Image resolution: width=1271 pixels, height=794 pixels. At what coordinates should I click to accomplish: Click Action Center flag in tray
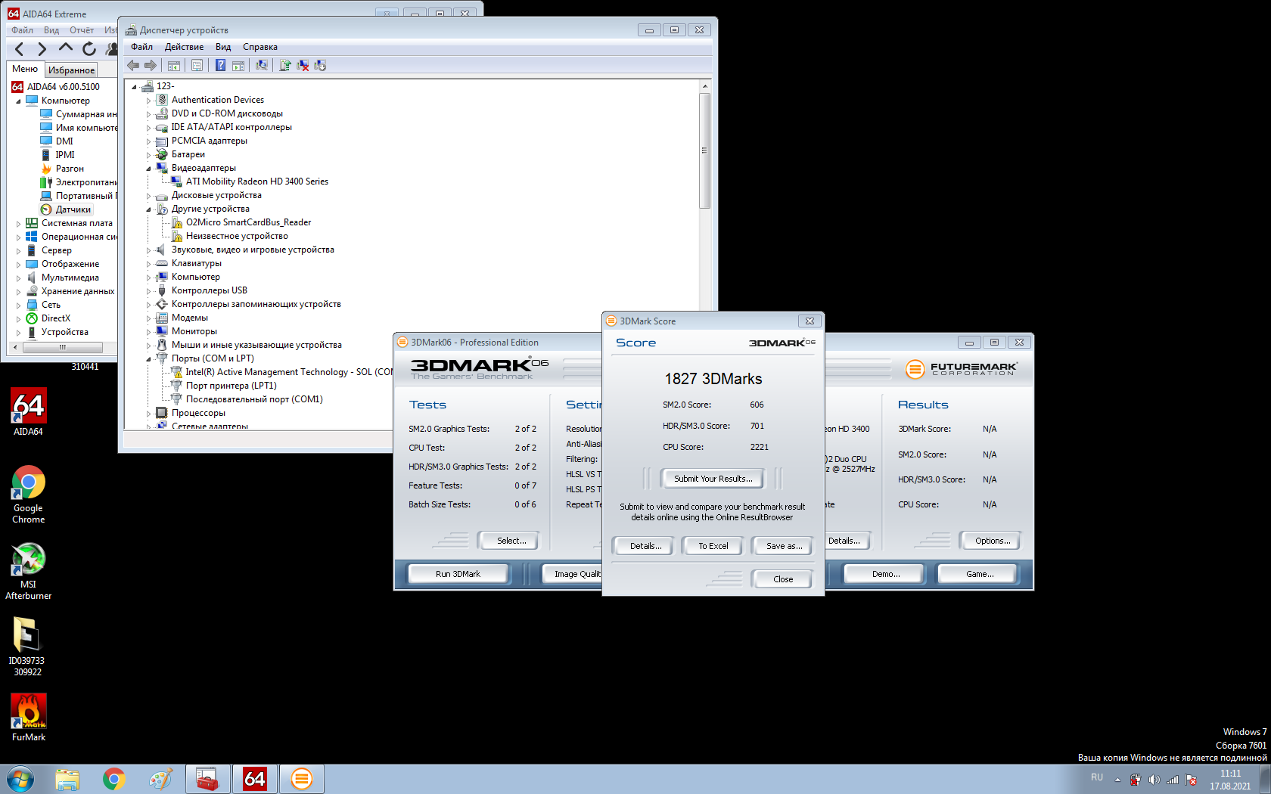(1191, 780)
